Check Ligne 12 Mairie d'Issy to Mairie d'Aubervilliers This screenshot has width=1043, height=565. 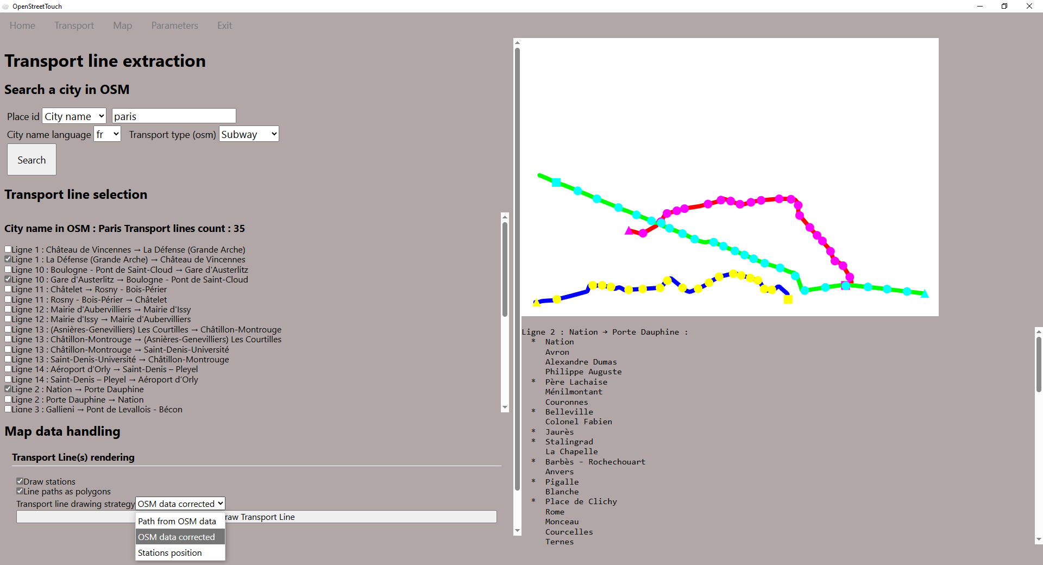(8, 319)
